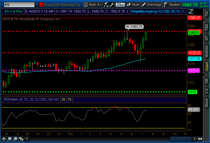
Task: Open the Style menu
Action: pyautogui.click(x=133, y=5)
